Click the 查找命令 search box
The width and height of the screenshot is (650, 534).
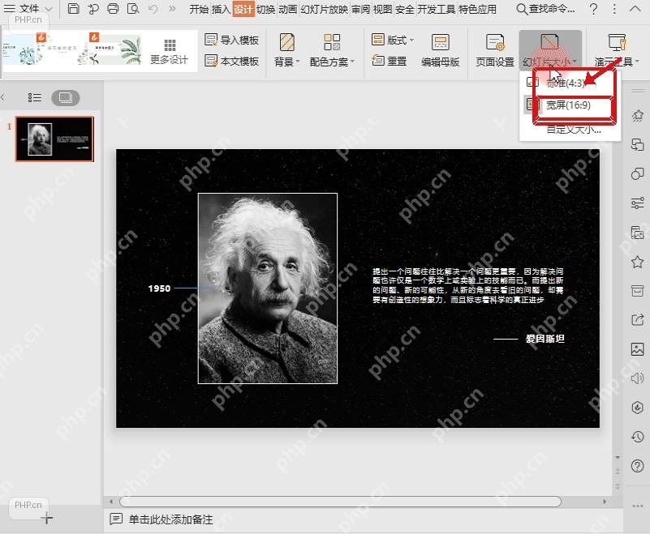pos(545,9)
